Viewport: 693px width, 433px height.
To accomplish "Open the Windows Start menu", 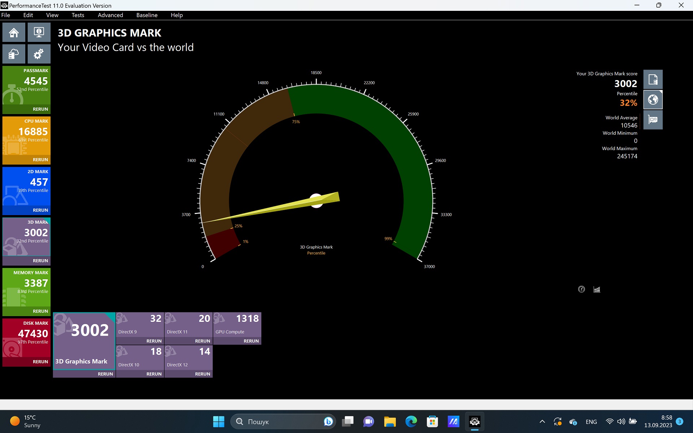I will 218,421.
